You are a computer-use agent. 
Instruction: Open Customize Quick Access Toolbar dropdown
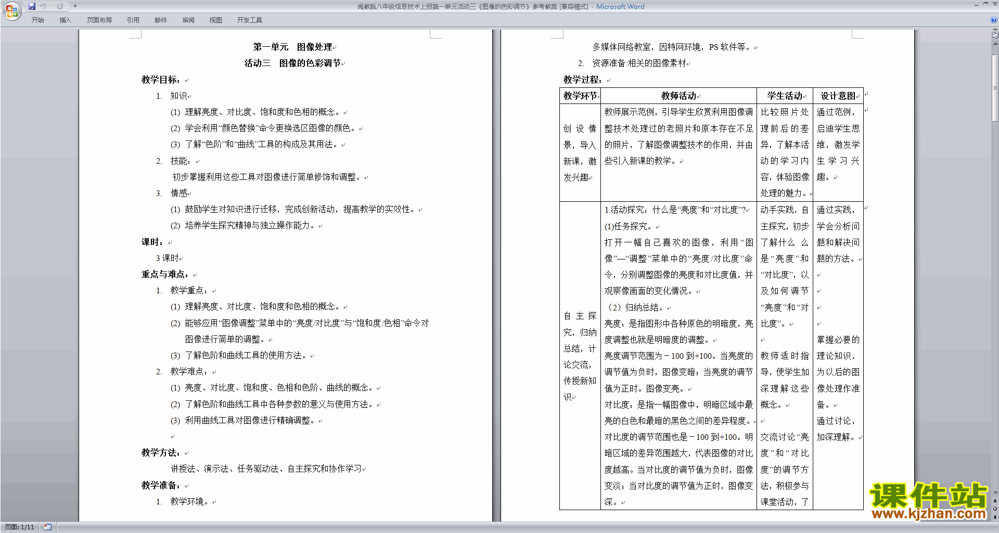75,6
